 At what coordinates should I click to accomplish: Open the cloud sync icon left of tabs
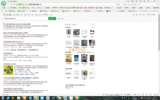point(6,11)
